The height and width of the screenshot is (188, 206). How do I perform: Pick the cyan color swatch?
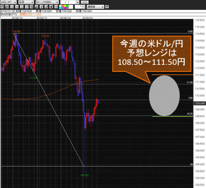60,8
